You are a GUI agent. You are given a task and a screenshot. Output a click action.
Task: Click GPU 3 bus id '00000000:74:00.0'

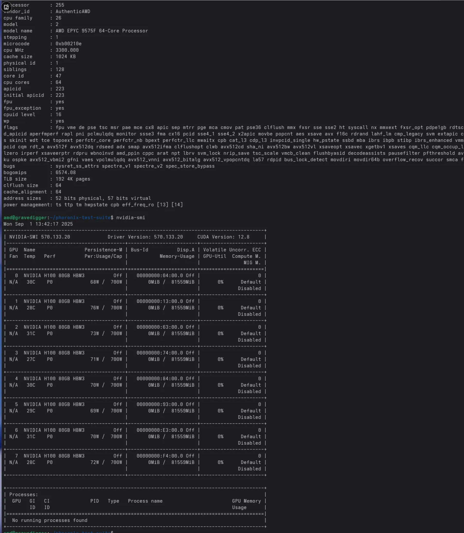tap(159, 353)
